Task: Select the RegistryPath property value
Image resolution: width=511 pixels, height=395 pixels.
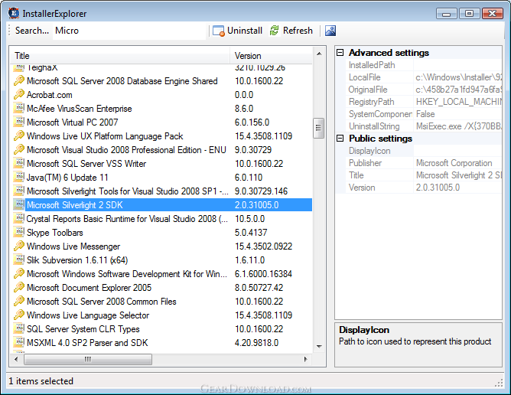Action: pyautogui.click(x=458, y=102)
